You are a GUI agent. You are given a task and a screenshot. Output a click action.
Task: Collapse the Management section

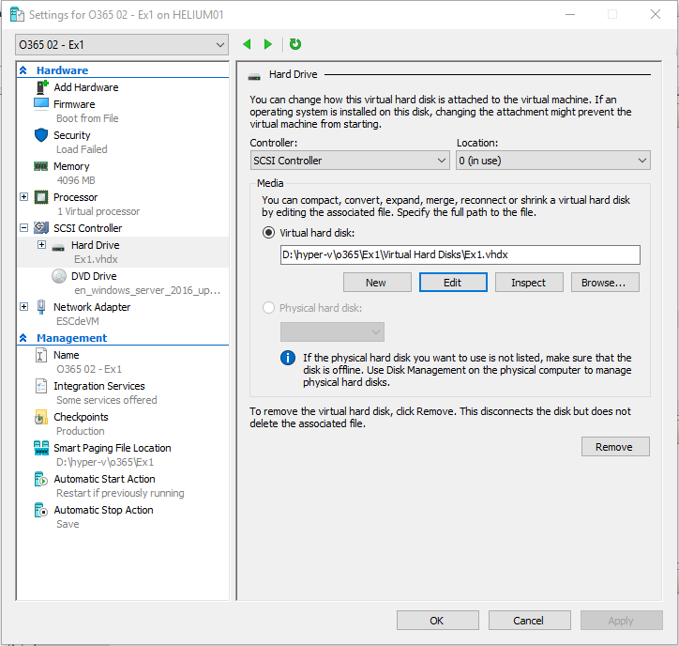tap(23, 338)
